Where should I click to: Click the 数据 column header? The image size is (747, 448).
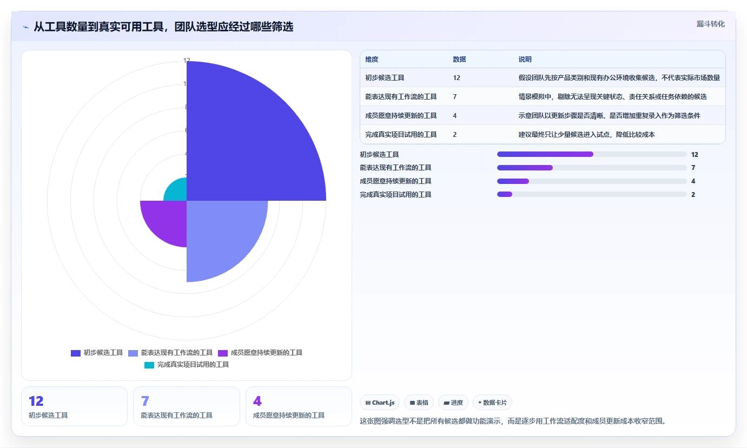point(459,60)
